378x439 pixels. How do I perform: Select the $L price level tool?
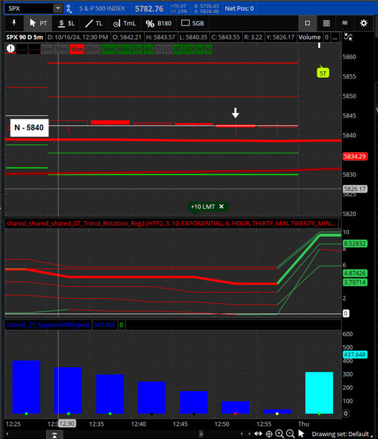[66, 23]
